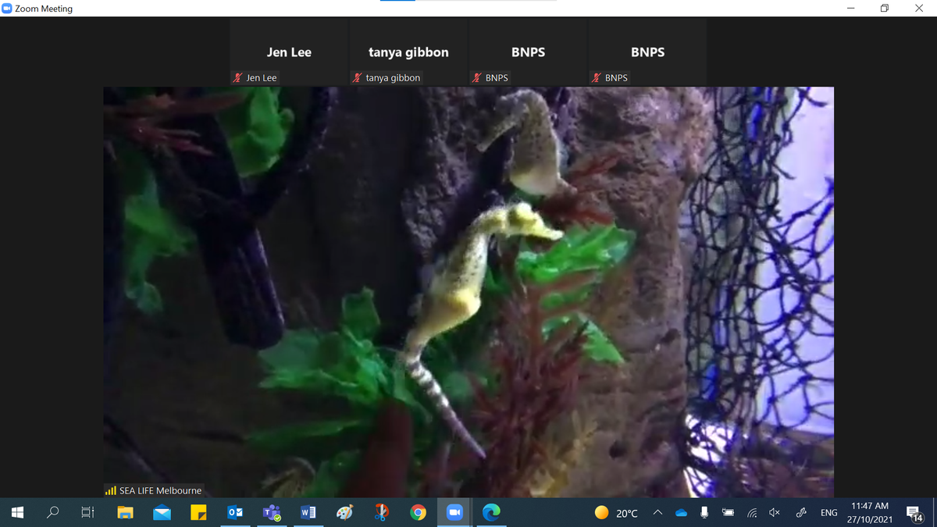Open Wi-Fi network tray icon

click(x=752, y=513)
